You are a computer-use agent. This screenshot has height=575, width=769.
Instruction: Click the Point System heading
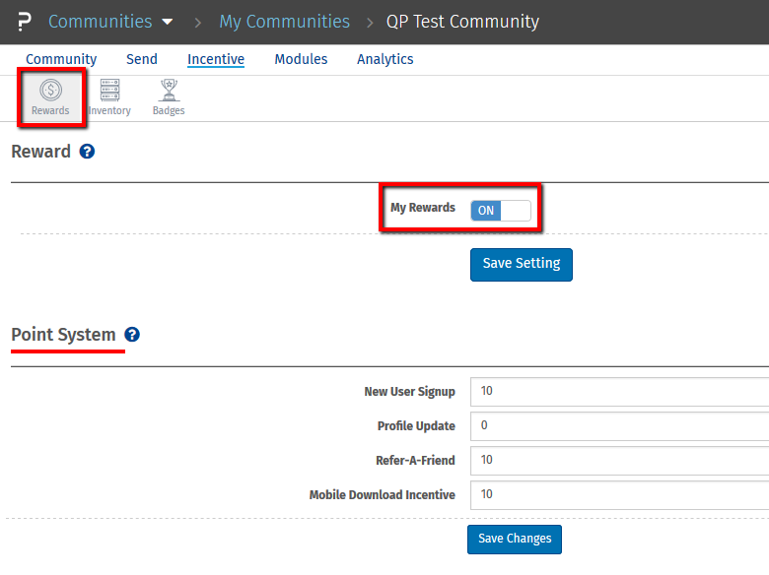(63, 335)
